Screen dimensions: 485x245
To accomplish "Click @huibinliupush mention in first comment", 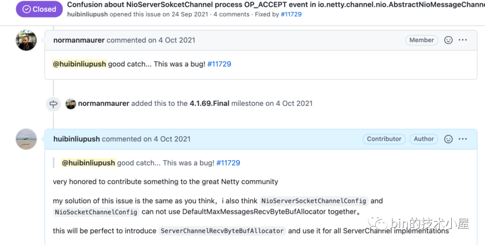I will coord(79,64).
